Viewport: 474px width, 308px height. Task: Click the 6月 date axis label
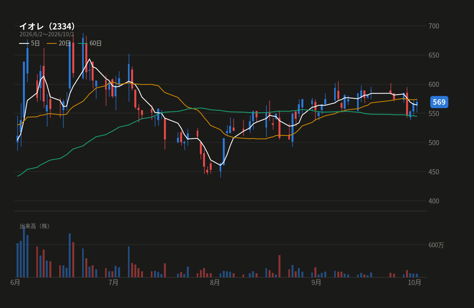coord(15,282)
